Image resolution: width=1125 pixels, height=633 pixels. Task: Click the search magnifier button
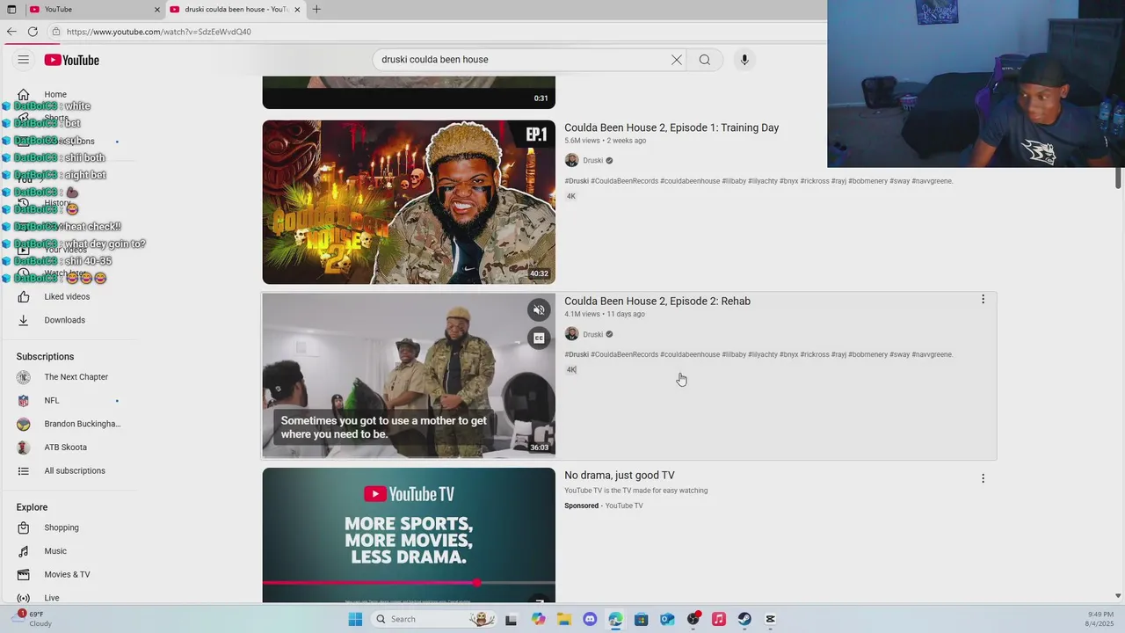tap(705, 60)
